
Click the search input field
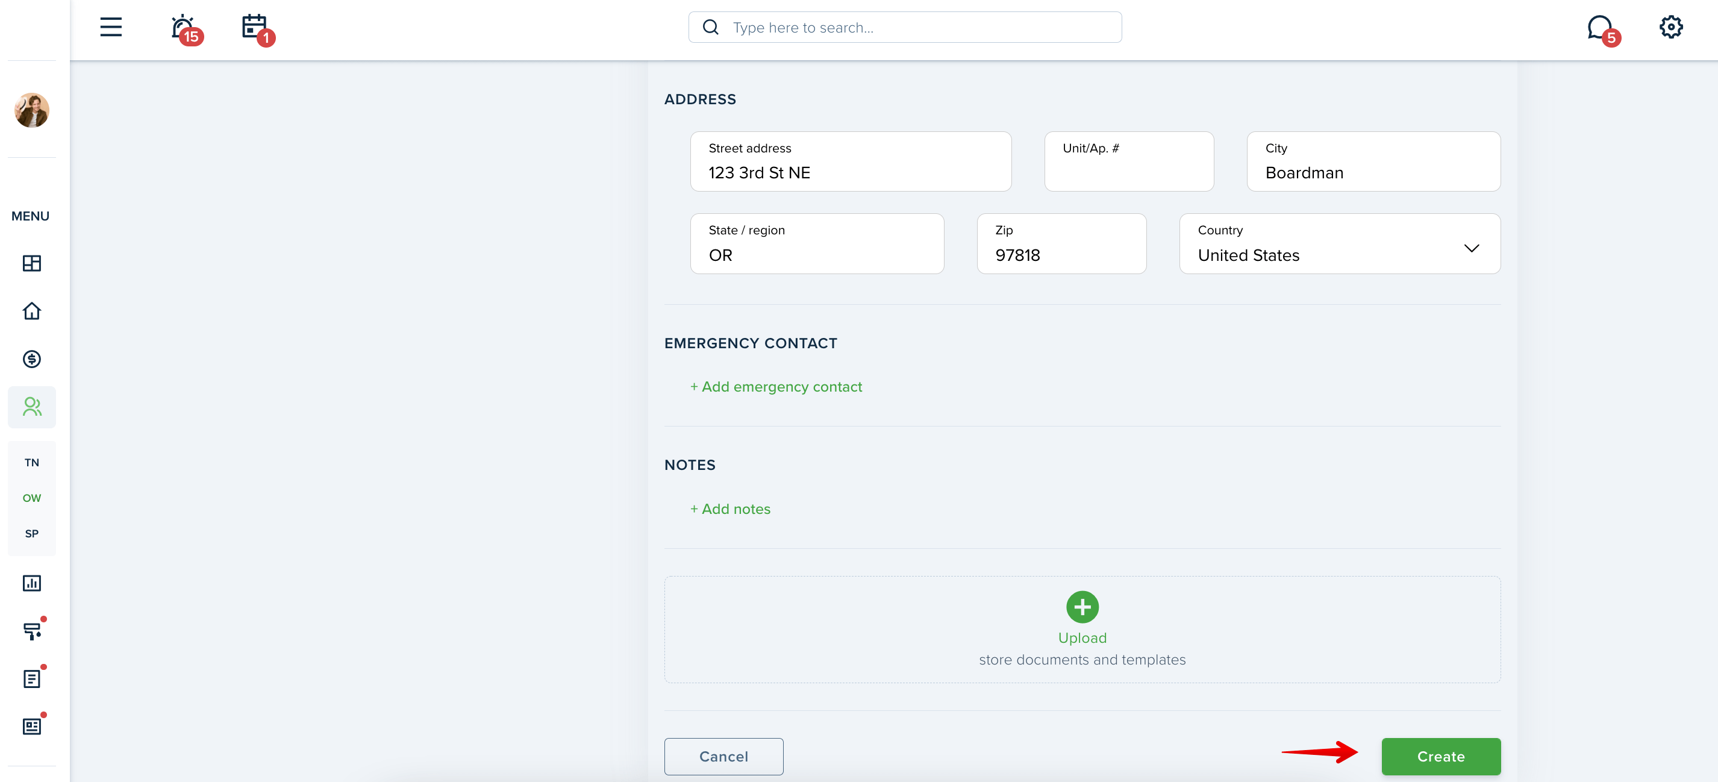[905, 27]
